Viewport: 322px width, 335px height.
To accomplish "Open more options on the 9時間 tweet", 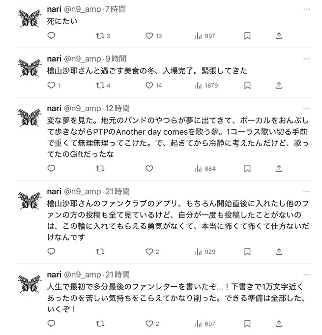I will (x=306, y=59).
